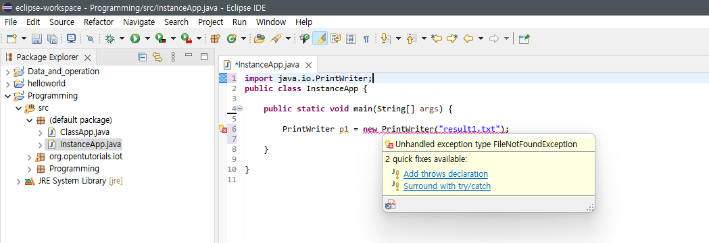Open the Terminal/console monitor toolbar icon

pyautogui.click(x=72, y=39)
